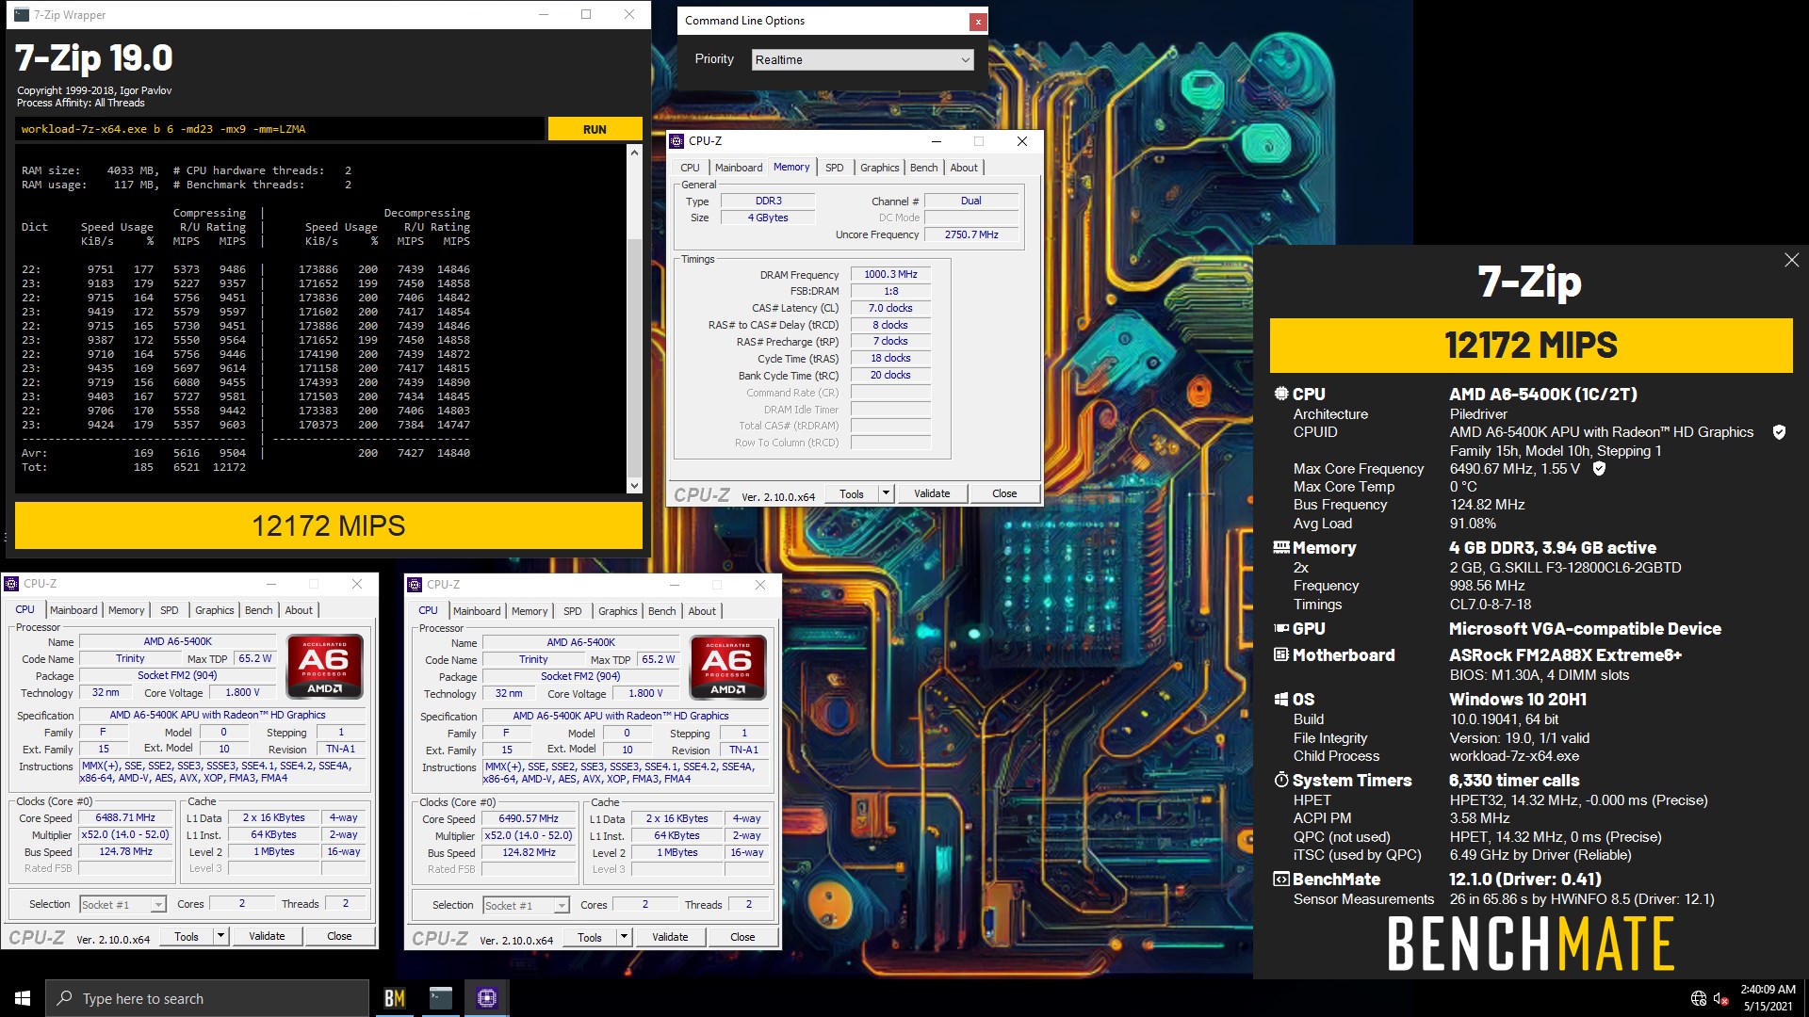Click the 7-Zip Wrapper title bar icon
Viewport: 1809px width, 1017px height.
click(x=21, y=15)
